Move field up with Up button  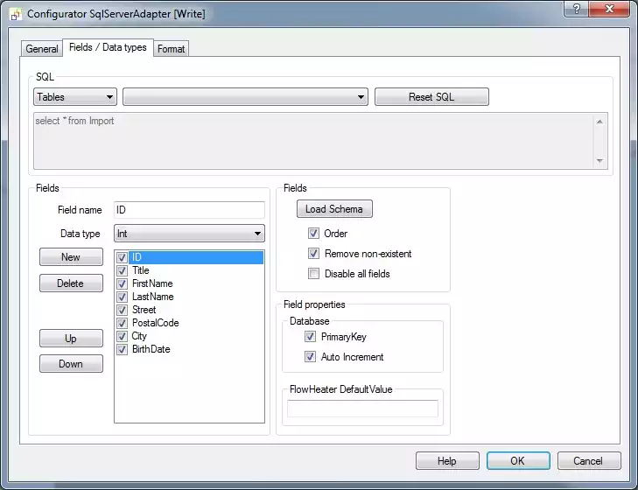pos(71,339)
